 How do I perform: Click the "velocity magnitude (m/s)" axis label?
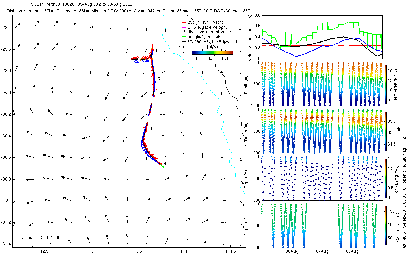pos(250,38)
